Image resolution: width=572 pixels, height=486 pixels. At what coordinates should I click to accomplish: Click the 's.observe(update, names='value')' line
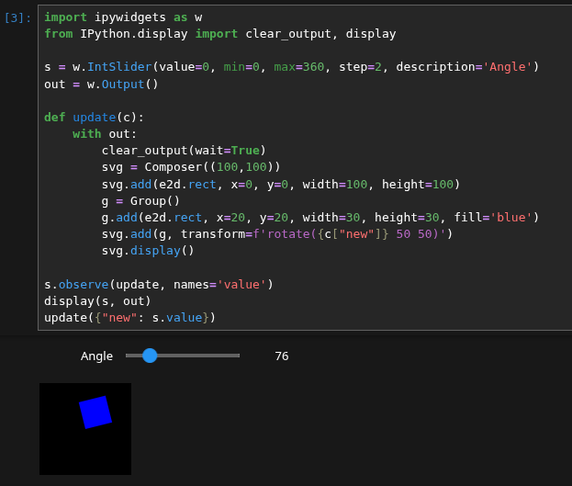159,285
